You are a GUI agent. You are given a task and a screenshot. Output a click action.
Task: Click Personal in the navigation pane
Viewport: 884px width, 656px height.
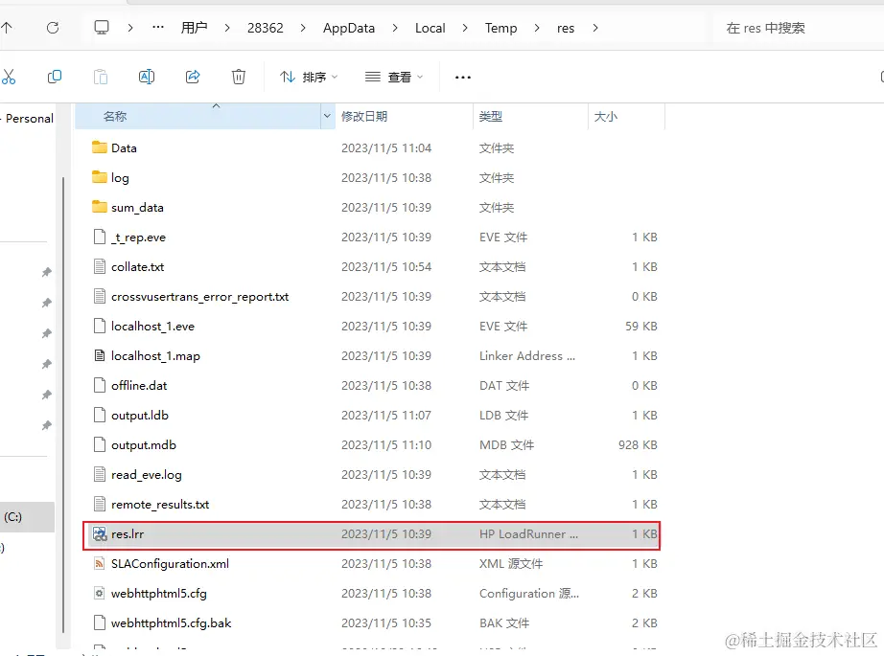(30, 118)
